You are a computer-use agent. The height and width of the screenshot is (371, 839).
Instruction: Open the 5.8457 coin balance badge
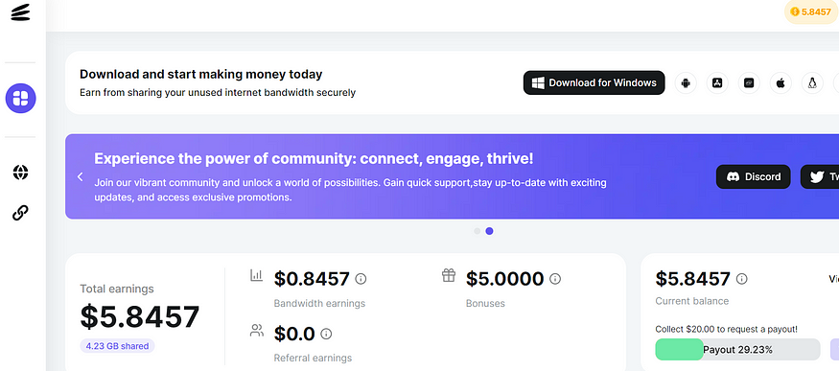click(810, 12)
